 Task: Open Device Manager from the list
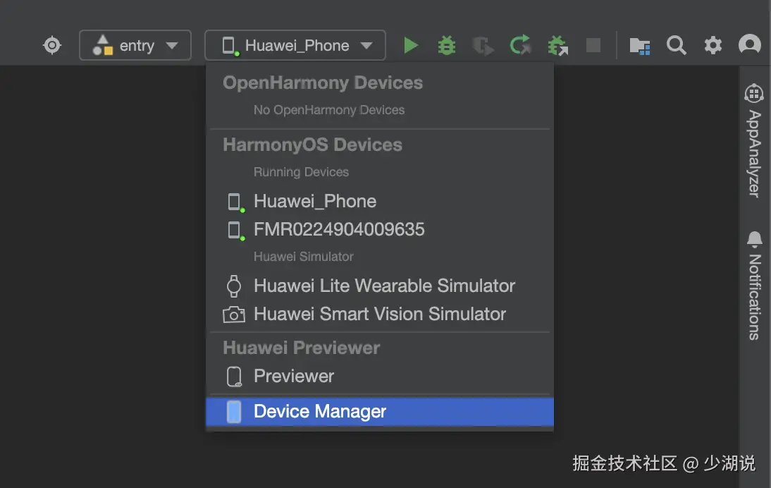[x=380, y=411]
